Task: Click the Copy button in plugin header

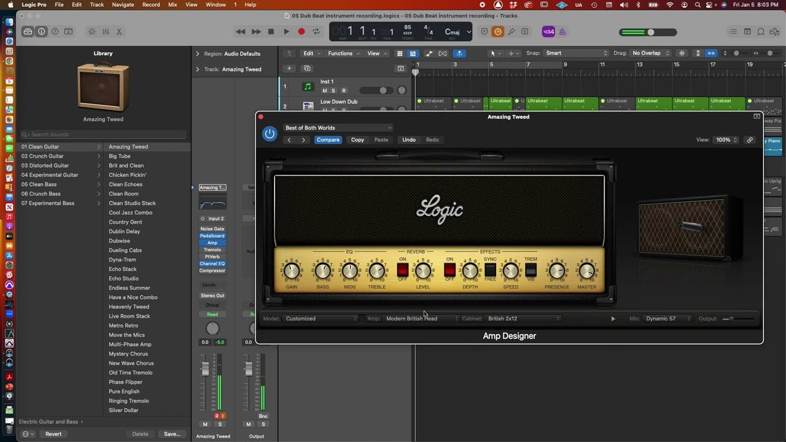Action: click(x=357, y=140)
